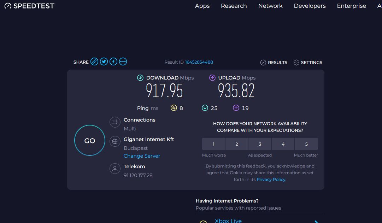
Task: Copy the share link icon
Action: point(94,61)
